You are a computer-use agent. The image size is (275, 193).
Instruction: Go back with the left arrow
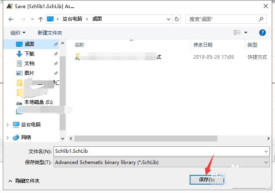(x=11, y=19)
